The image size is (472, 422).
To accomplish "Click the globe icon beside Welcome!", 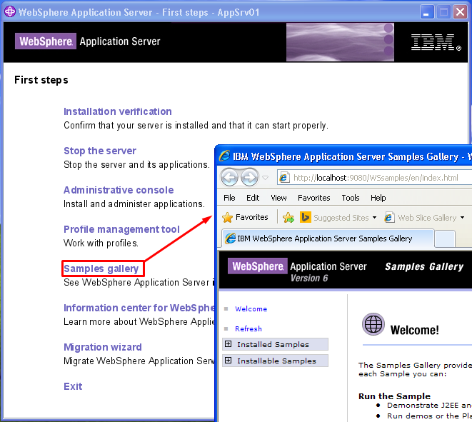I will tap(373, 324).
